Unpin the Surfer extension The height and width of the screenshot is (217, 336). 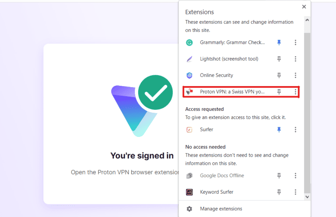(x=279, y=129)
